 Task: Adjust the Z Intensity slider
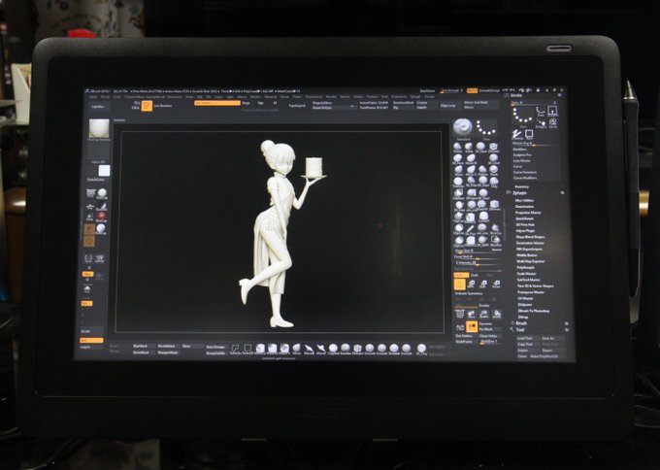(x=478, y=263)
